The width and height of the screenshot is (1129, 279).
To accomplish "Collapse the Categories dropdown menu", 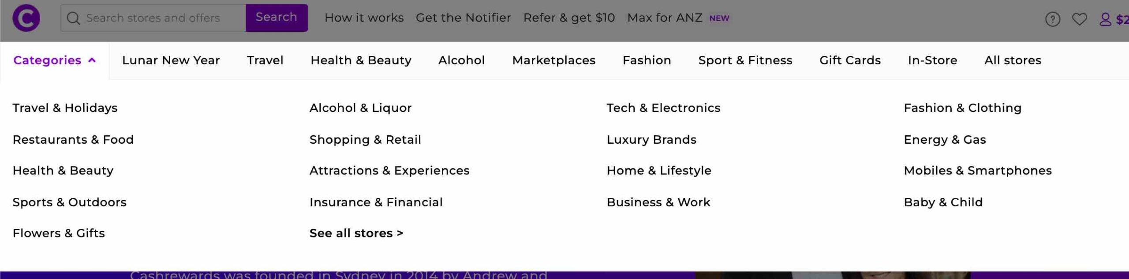I will tap(55, 60).
